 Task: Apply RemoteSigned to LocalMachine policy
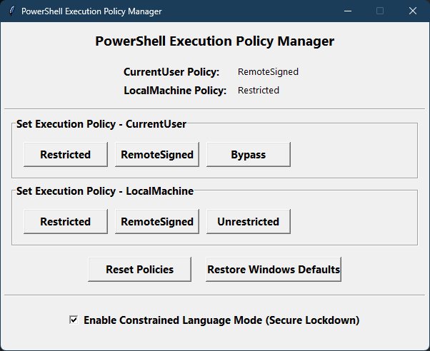pyautogui.click(x=157, y=221)
